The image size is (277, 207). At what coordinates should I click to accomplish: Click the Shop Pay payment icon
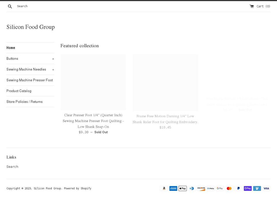coord(248,188)
